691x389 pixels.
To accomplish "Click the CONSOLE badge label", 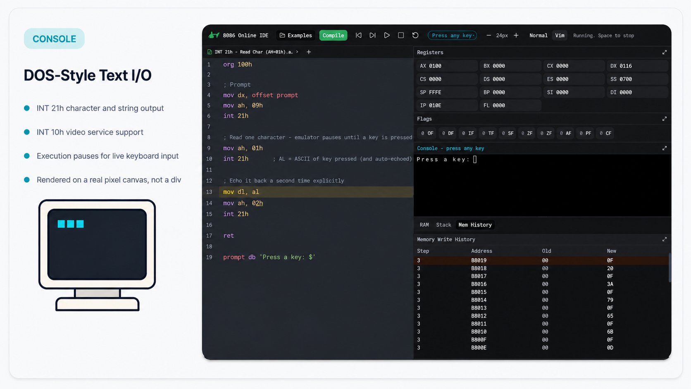I will point(54,39).
